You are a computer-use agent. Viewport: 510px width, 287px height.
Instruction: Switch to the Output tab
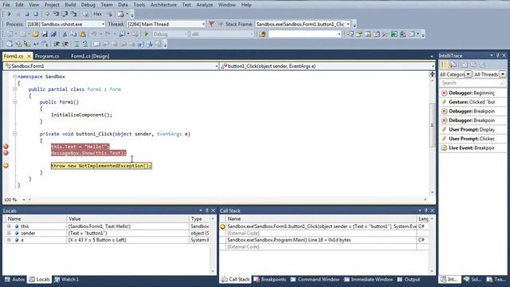point(409,279)
